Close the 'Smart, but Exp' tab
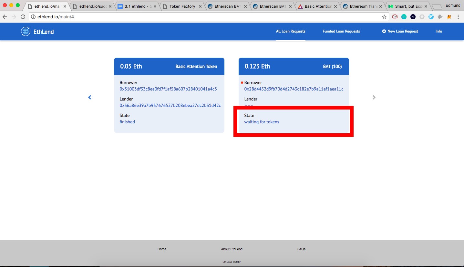The image size is (464, 267). pyautogui.click(x=426, y=6)
